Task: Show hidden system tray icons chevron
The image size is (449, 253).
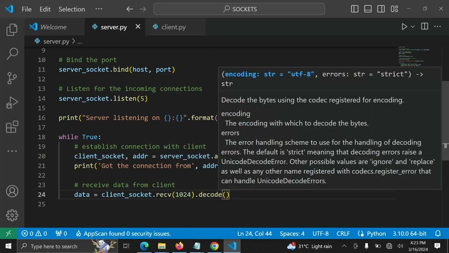Action: tap(344, 246)
